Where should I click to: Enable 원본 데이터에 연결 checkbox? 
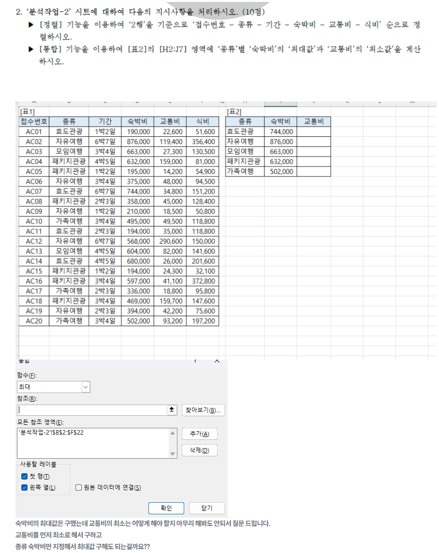79,487
